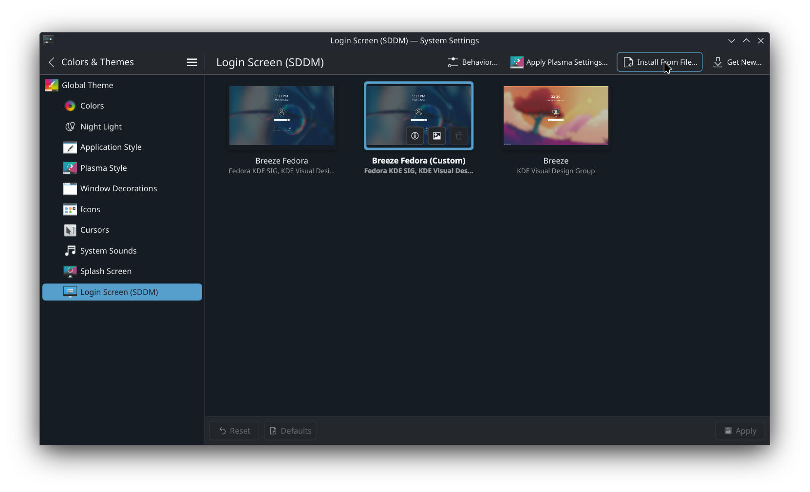Click the Splash Screen monitor icon
The image size is (810, 492).
click(70, 272)
